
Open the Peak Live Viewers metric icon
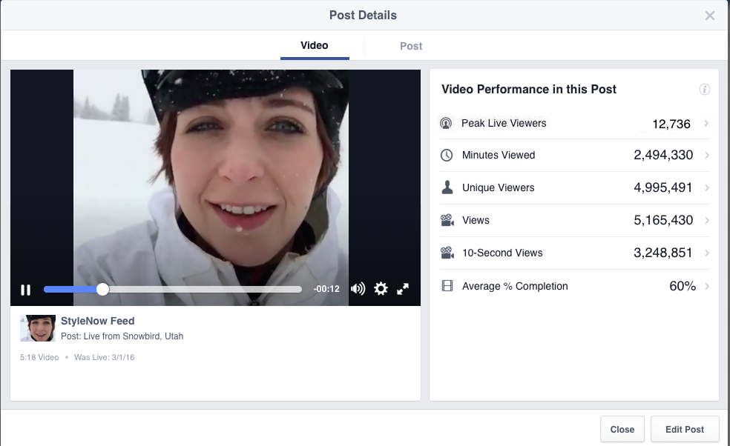click(446, 122)
